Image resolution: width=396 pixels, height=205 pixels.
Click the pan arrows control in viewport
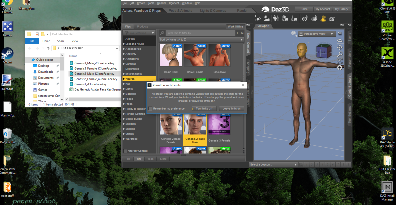340,47
